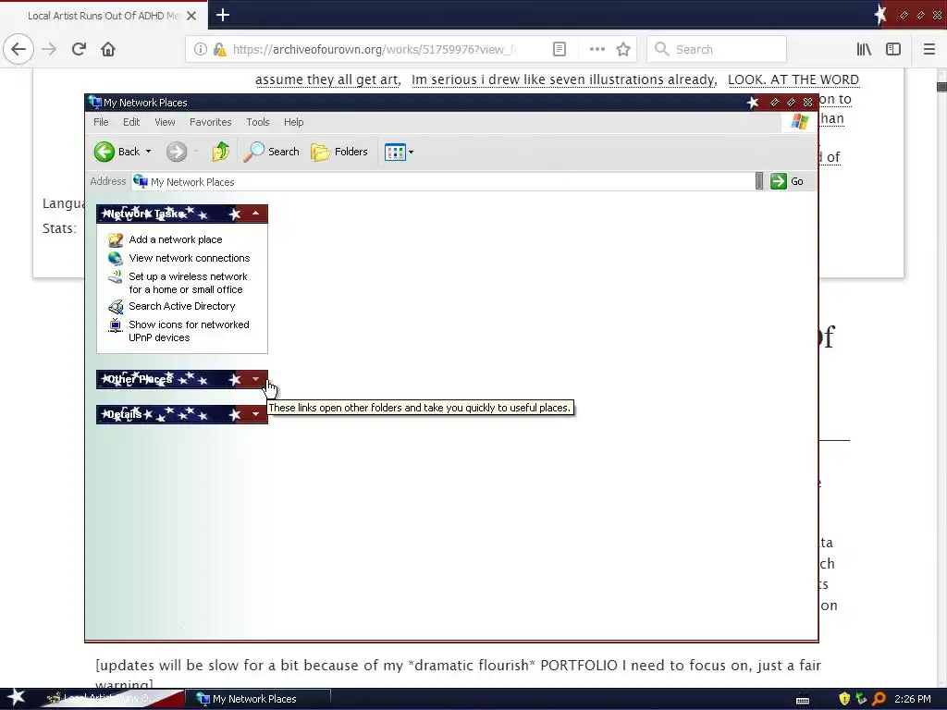947x710 pixels.
Task: Select the Local Artist Runs Out Of ADHD tab
Action: [104, 16]
